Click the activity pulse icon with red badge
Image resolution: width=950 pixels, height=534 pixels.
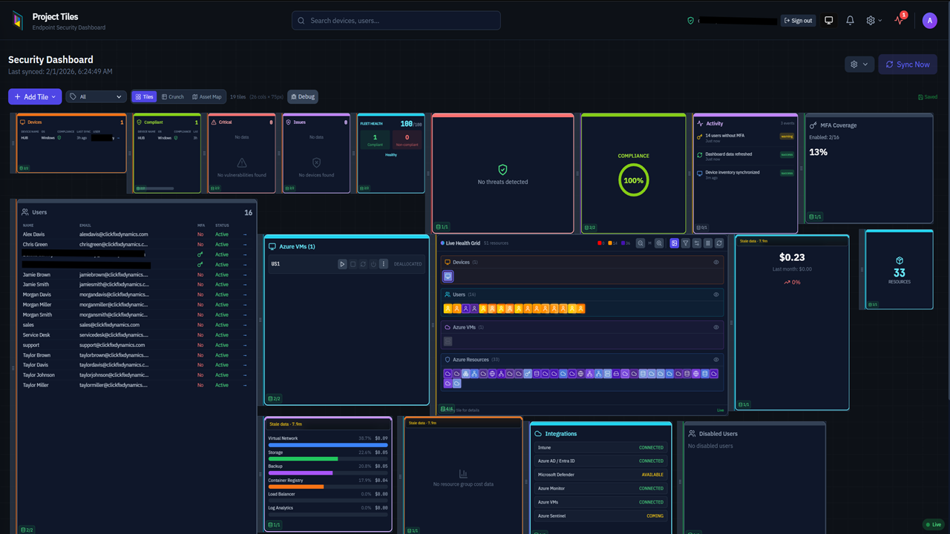(x=898, y=20)
